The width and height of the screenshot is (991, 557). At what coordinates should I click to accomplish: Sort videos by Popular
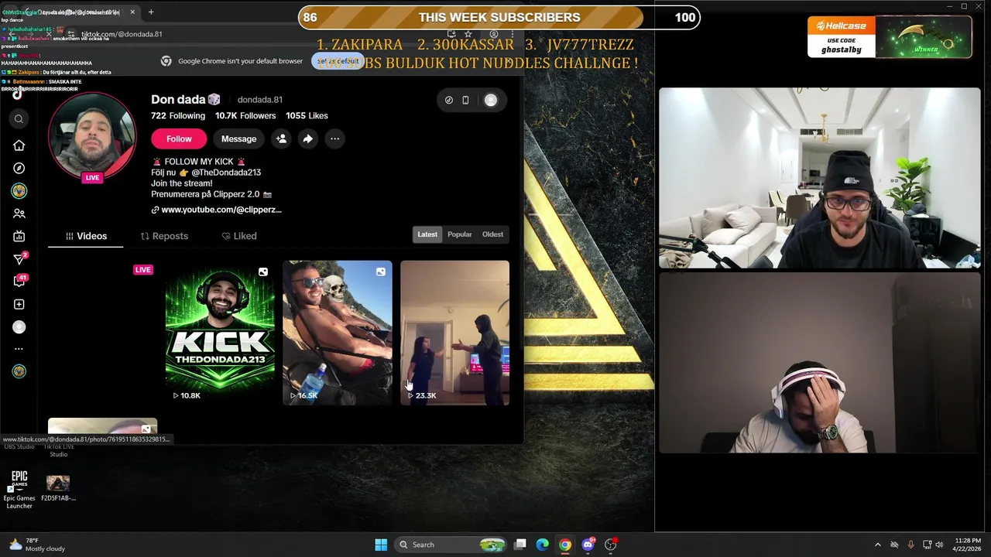click(x=459, y=234)
